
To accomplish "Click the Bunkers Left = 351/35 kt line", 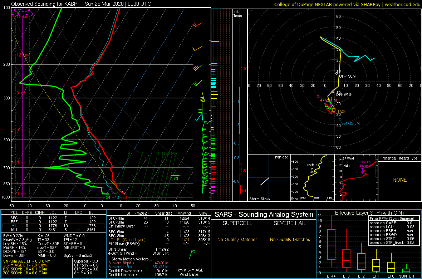I will [138, 266].
